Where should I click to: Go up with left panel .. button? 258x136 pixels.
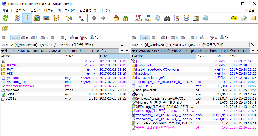127,45
